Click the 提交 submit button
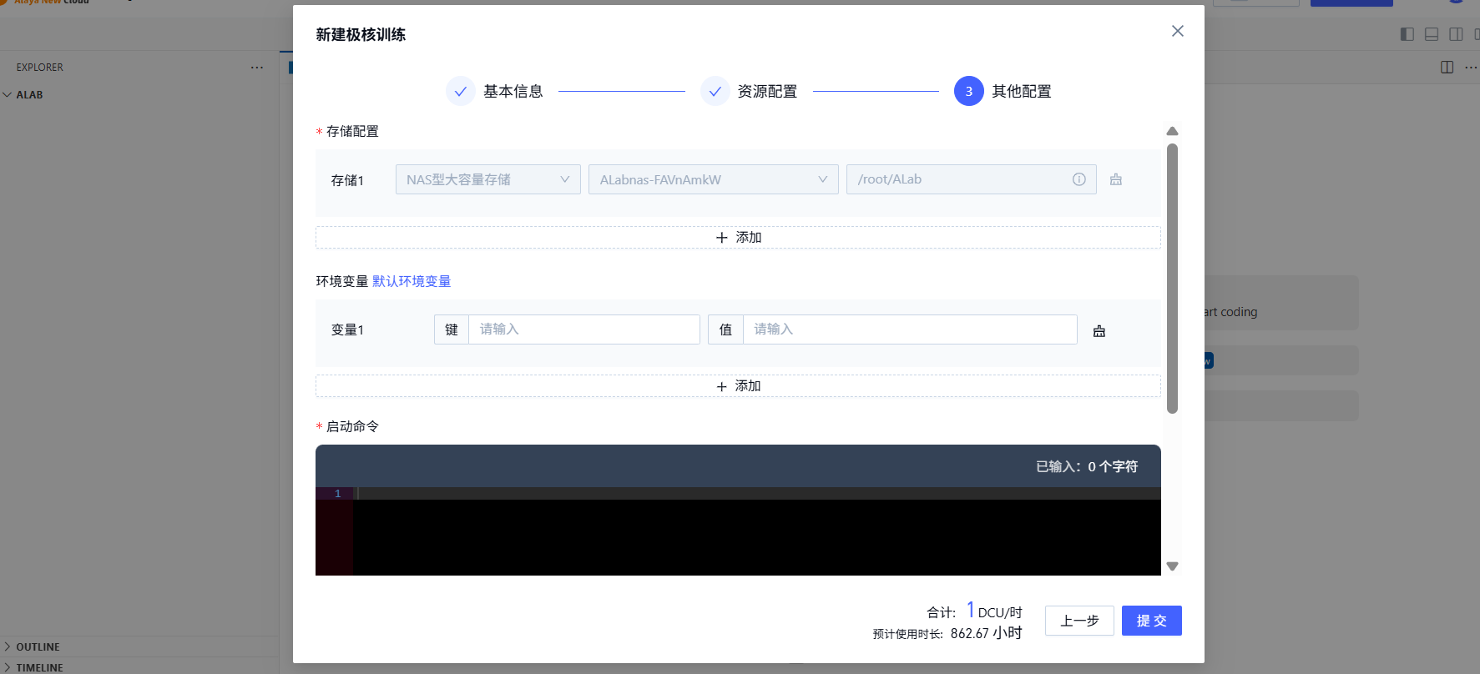1480x674 pixels. (1151, 621)
